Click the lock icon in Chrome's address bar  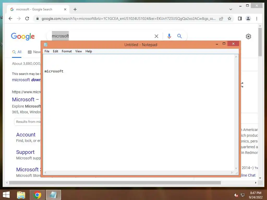coord(38,18)
